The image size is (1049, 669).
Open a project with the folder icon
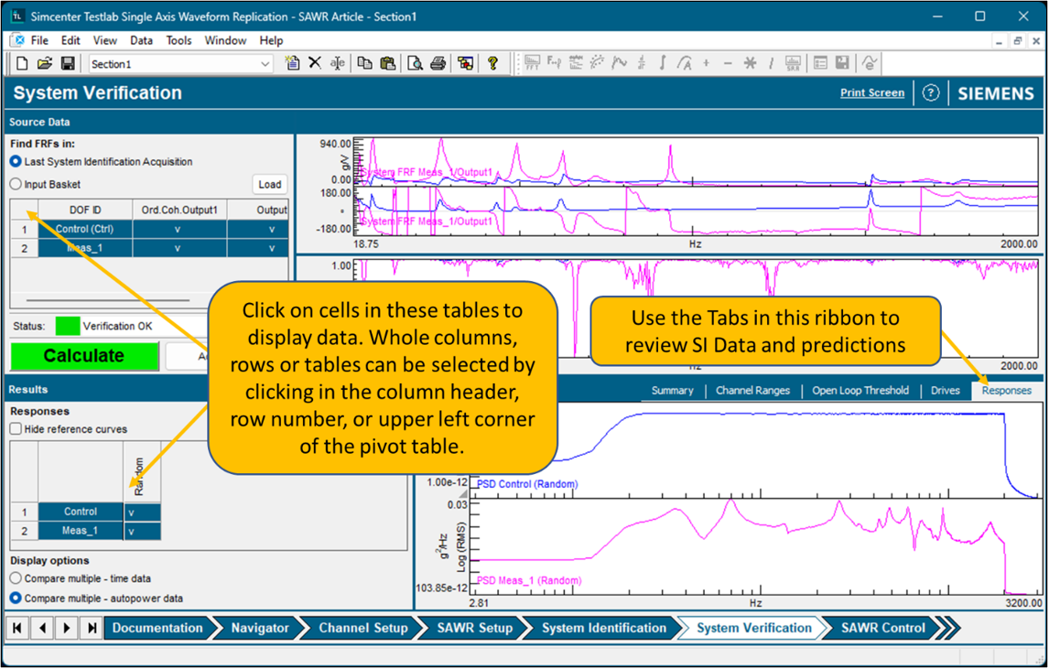click(x=45, y=63)
